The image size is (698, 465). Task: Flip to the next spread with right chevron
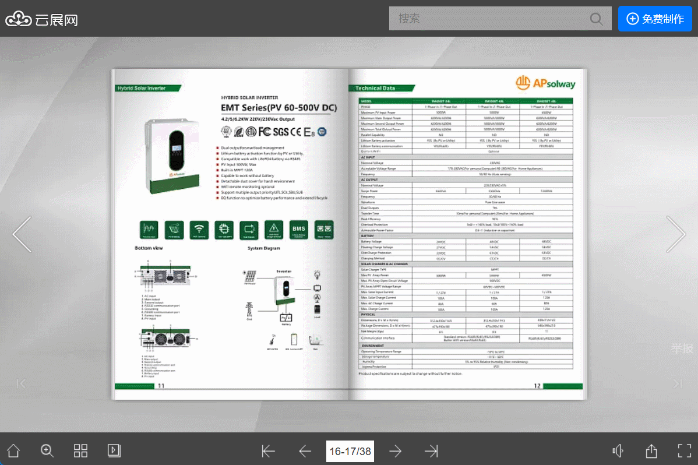[x=675, y=234]
